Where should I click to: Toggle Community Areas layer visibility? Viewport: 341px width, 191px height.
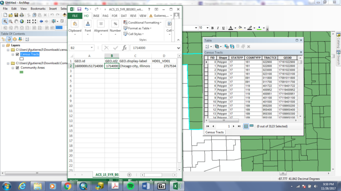[x=17, y=68]
